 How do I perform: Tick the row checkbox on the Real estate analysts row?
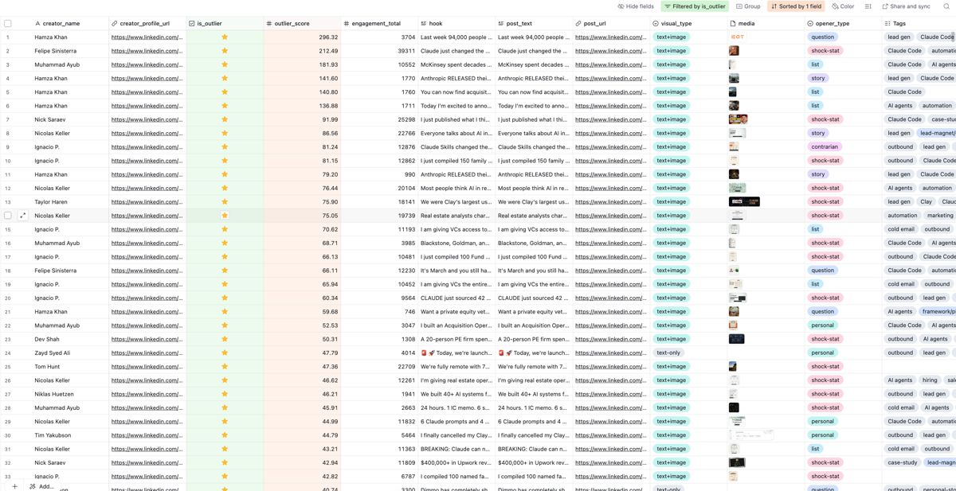pyautogui.click(x=8, y=216)
